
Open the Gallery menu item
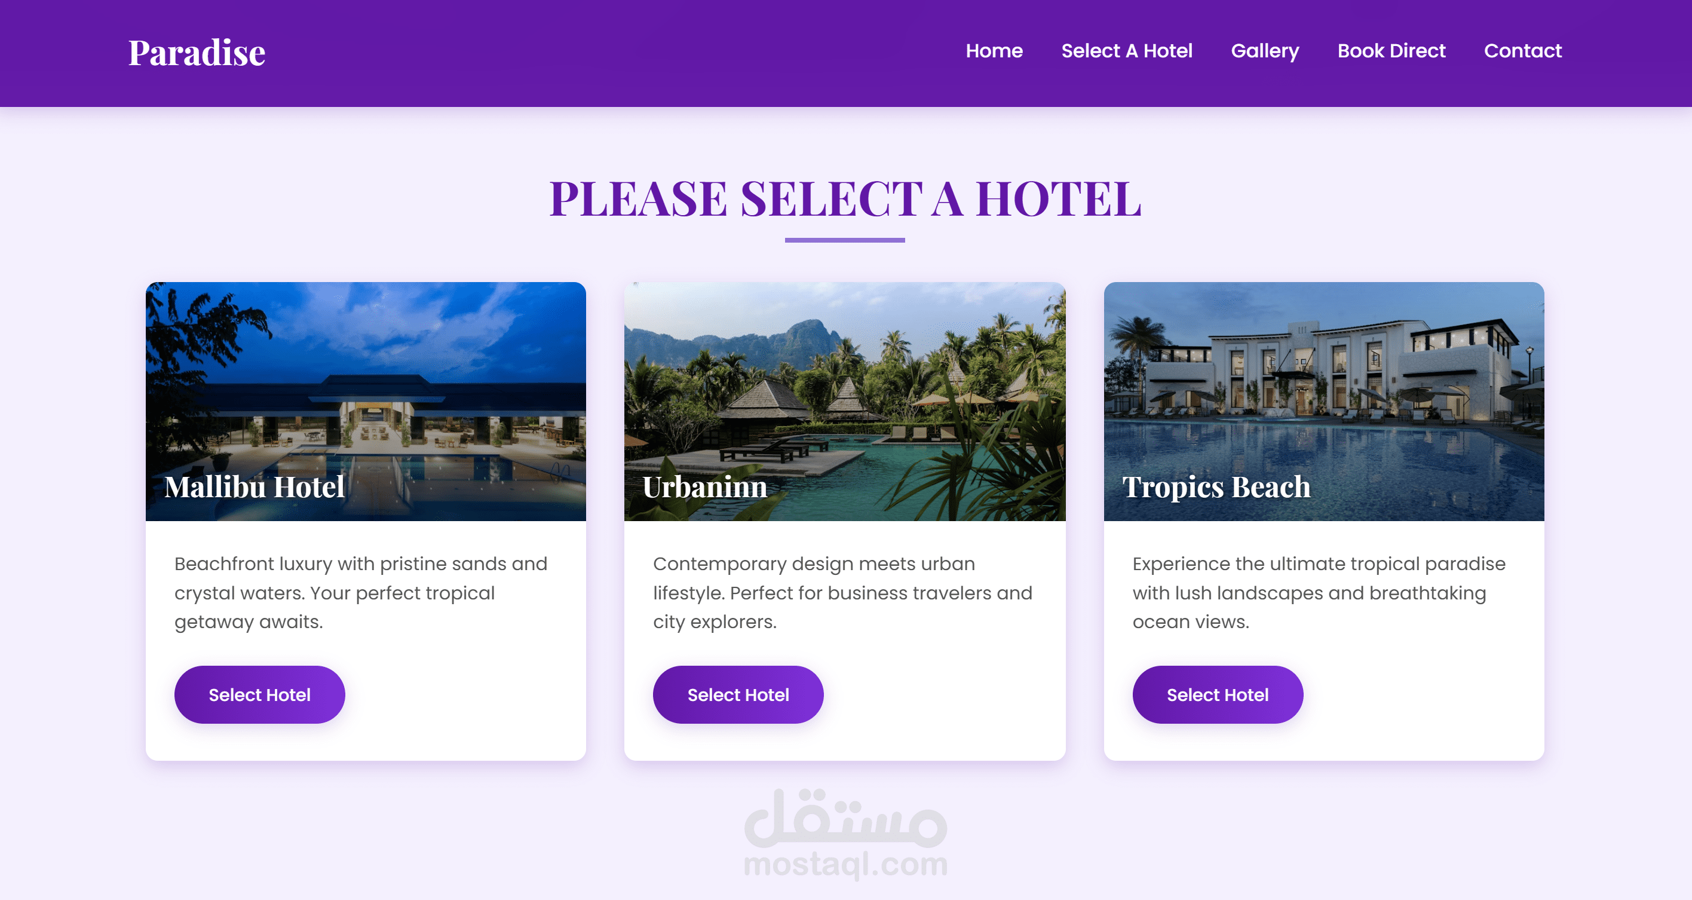(x=1264, y=51)
